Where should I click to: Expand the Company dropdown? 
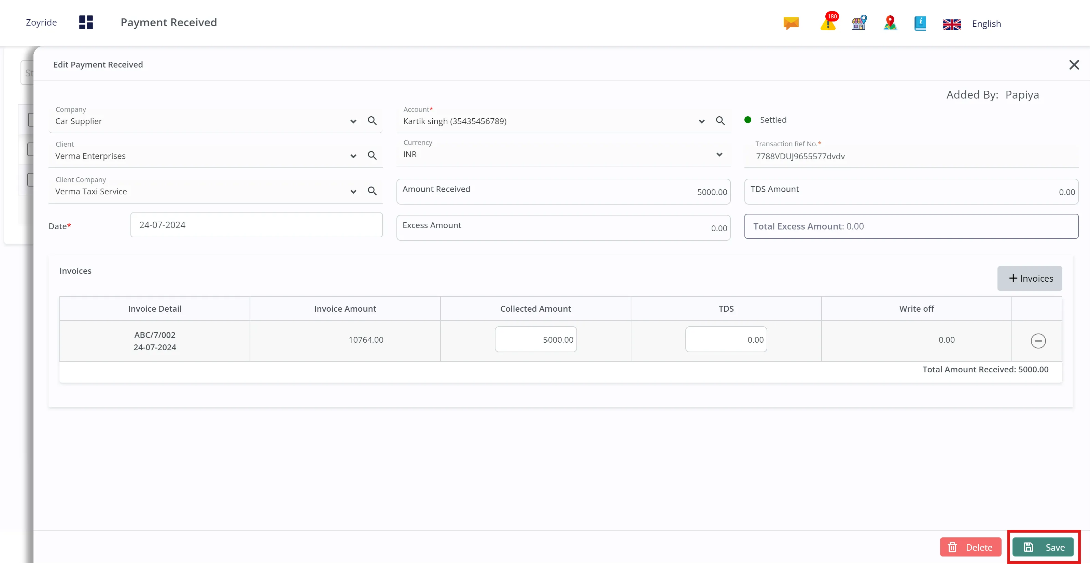click(353, 122)
